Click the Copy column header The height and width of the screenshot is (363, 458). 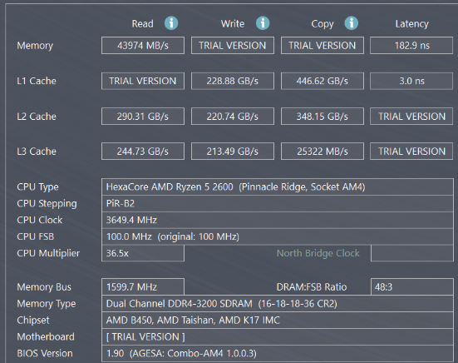coord(323,24)
